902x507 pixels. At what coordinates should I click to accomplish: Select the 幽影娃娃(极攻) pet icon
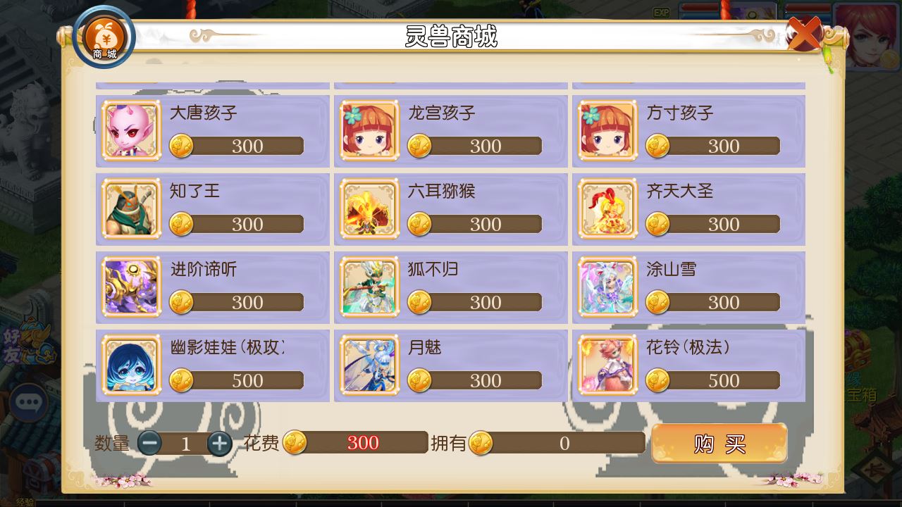[131, 365]
